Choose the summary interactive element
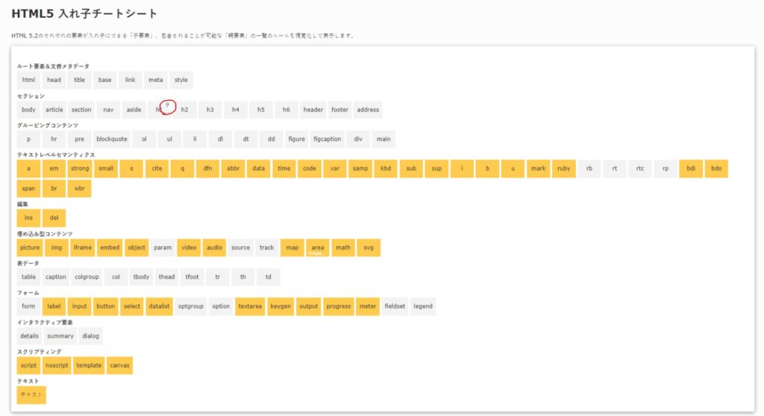The width and height of the screenshot is (764, 416). click(x=60, y=336)
